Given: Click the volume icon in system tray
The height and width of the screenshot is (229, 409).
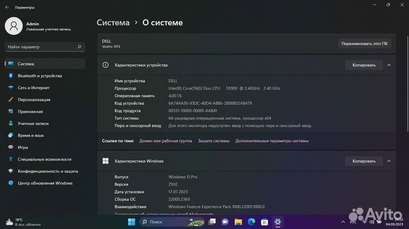Looking at the screenshot, I should (372, 222).
